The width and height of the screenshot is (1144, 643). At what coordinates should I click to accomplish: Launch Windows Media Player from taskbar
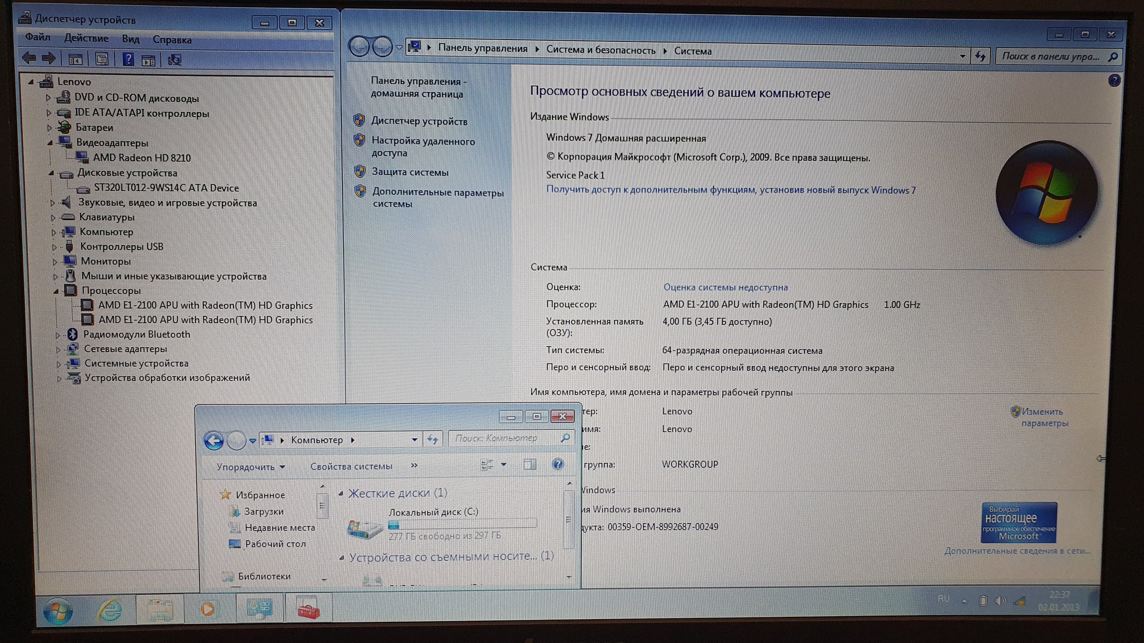coord(208,608)
